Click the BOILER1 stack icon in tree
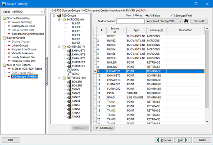The image size is (213, 145). (69, 82)
